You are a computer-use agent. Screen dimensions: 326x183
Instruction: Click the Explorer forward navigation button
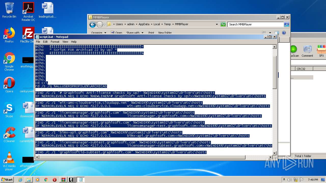[100, 24]
